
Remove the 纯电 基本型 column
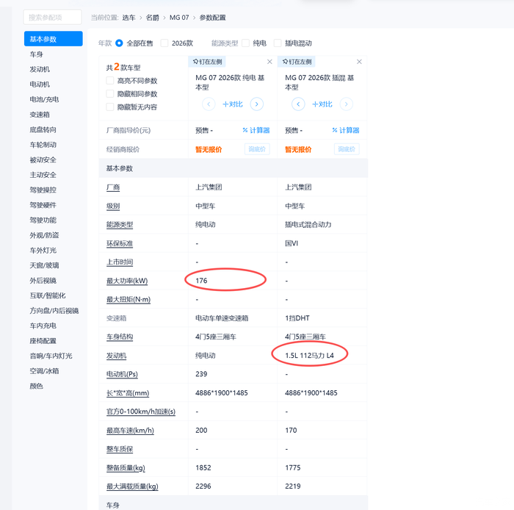coord(269,62)
